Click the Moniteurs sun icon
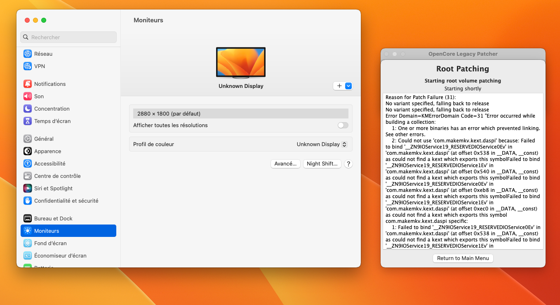 (x=28, y=231)
